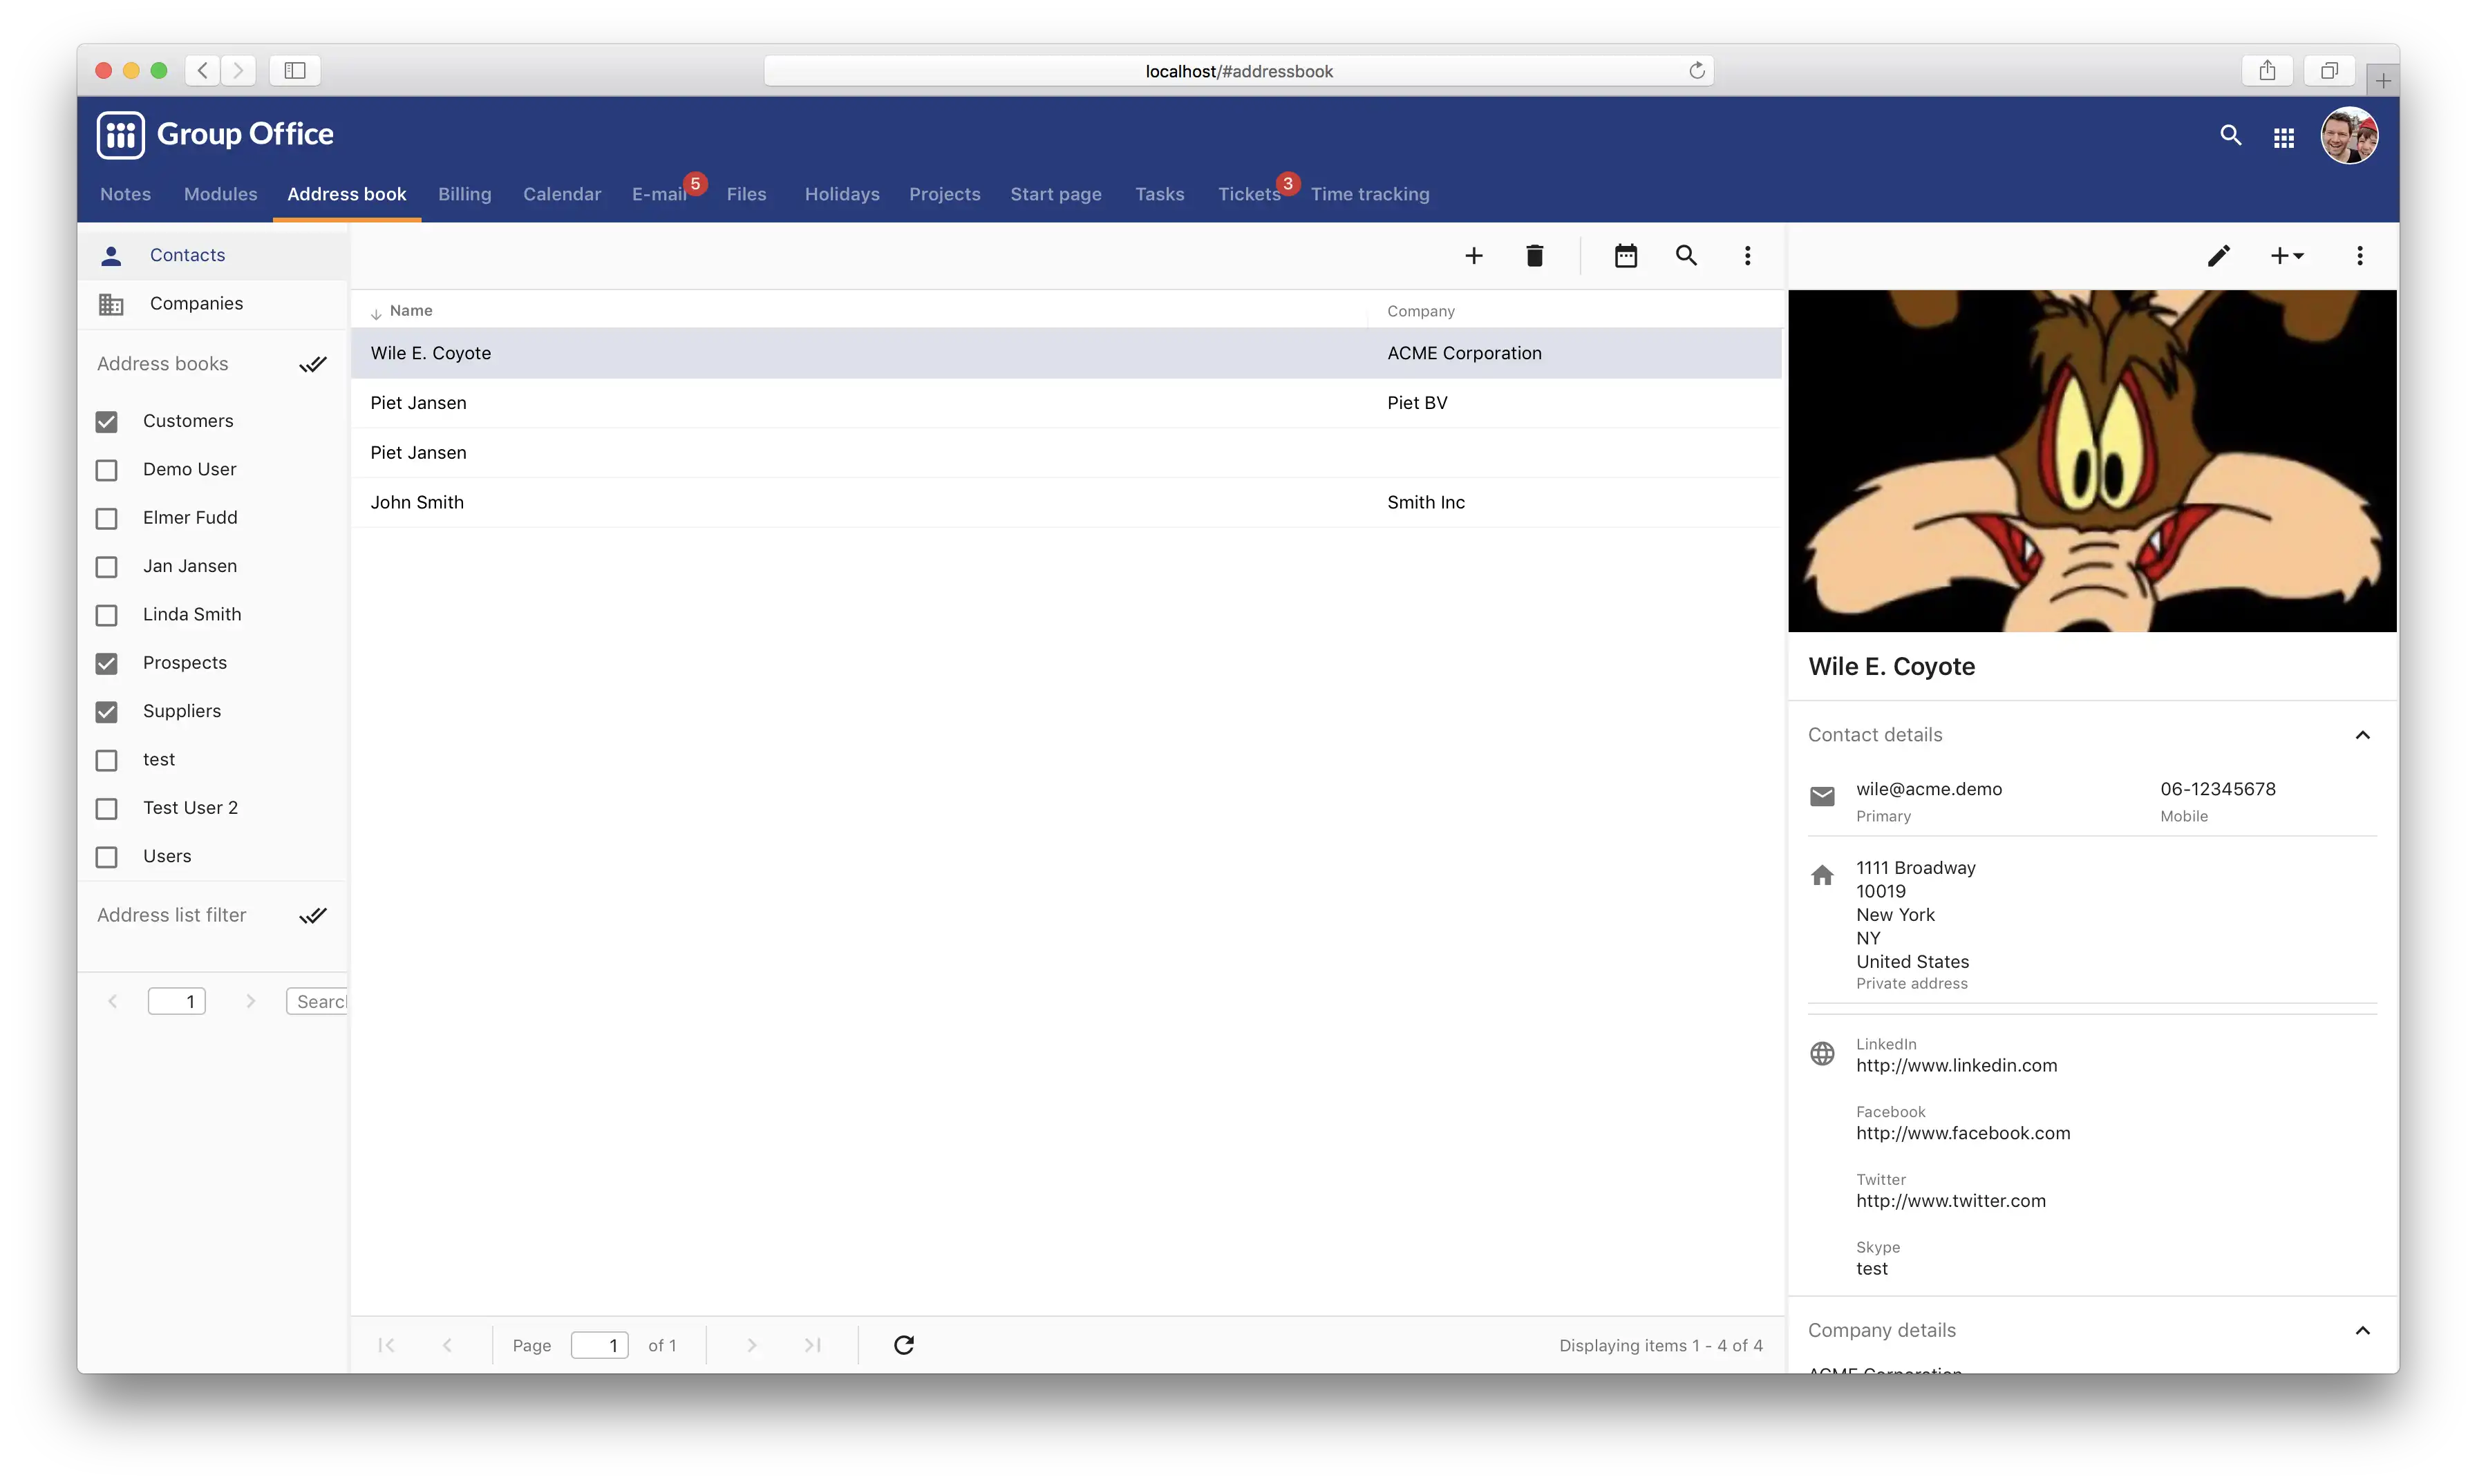The height and width of the screenshot is (1484, 2477).
Task: Select the Wile E. Coyote contact photo thumbnail
Action: (2092, 459)
